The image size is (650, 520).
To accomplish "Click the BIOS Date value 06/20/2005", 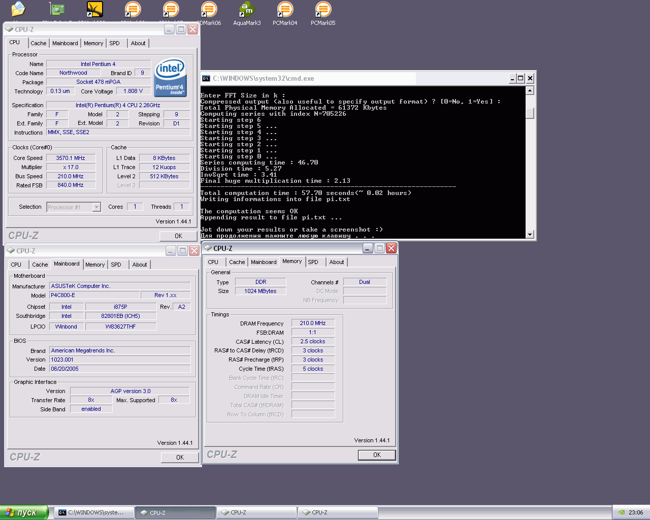I will point(120,369).
